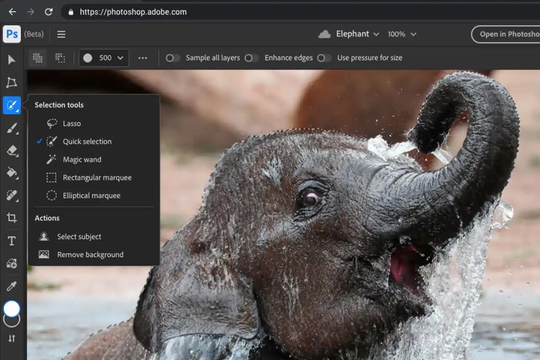The image size is (540, 360).
Task: Select the Fill tool
Action: [x=11, y=173]
